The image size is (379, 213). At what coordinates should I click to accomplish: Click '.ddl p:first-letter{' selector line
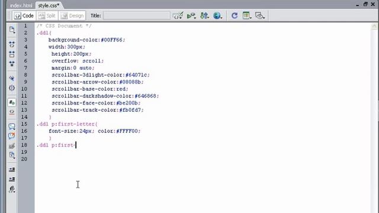67,124
